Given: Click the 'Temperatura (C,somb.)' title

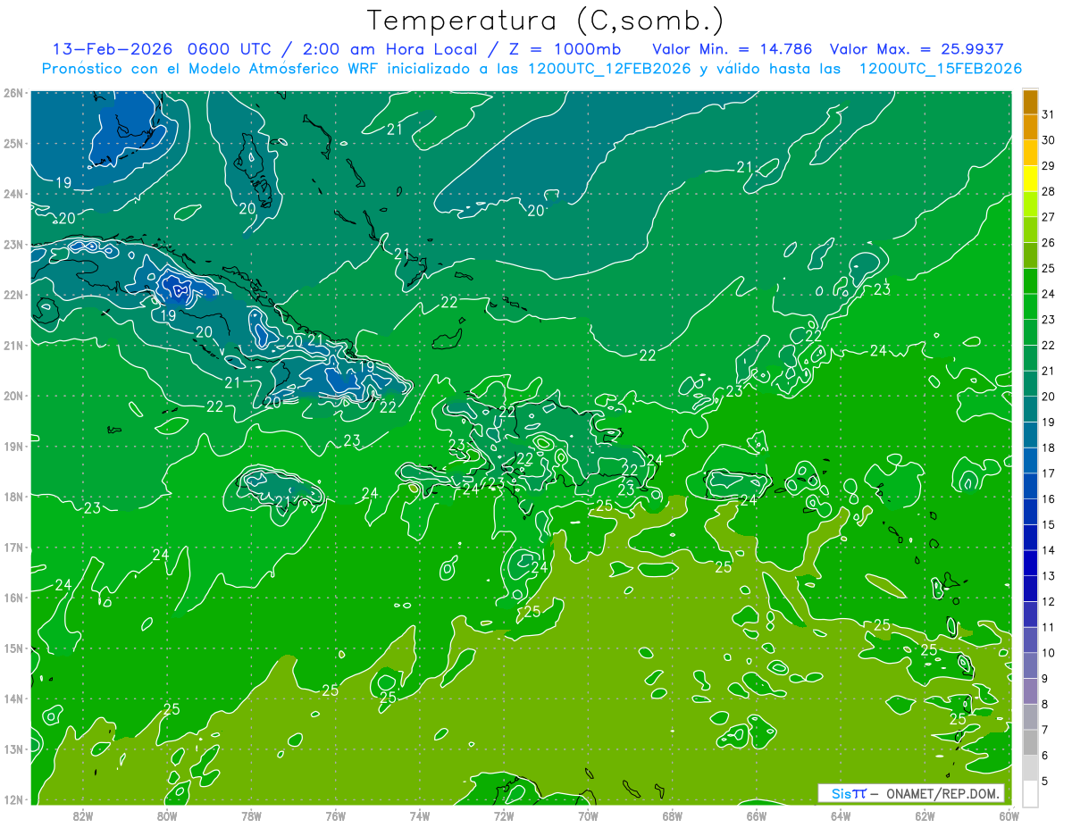Looking at the screenshot, I should 546,20.
